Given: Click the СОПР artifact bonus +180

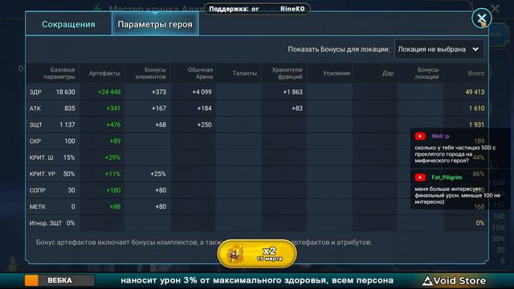Looking at the screenshot, I should pos(113,190).
